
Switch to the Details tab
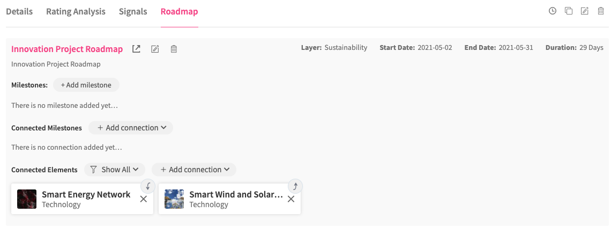(x=19, y=12)
